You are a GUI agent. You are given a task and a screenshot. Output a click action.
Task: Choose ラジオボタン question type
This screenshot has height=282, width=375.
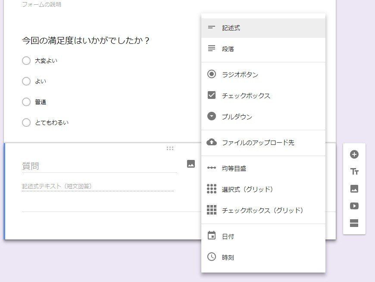coord(263,74)
